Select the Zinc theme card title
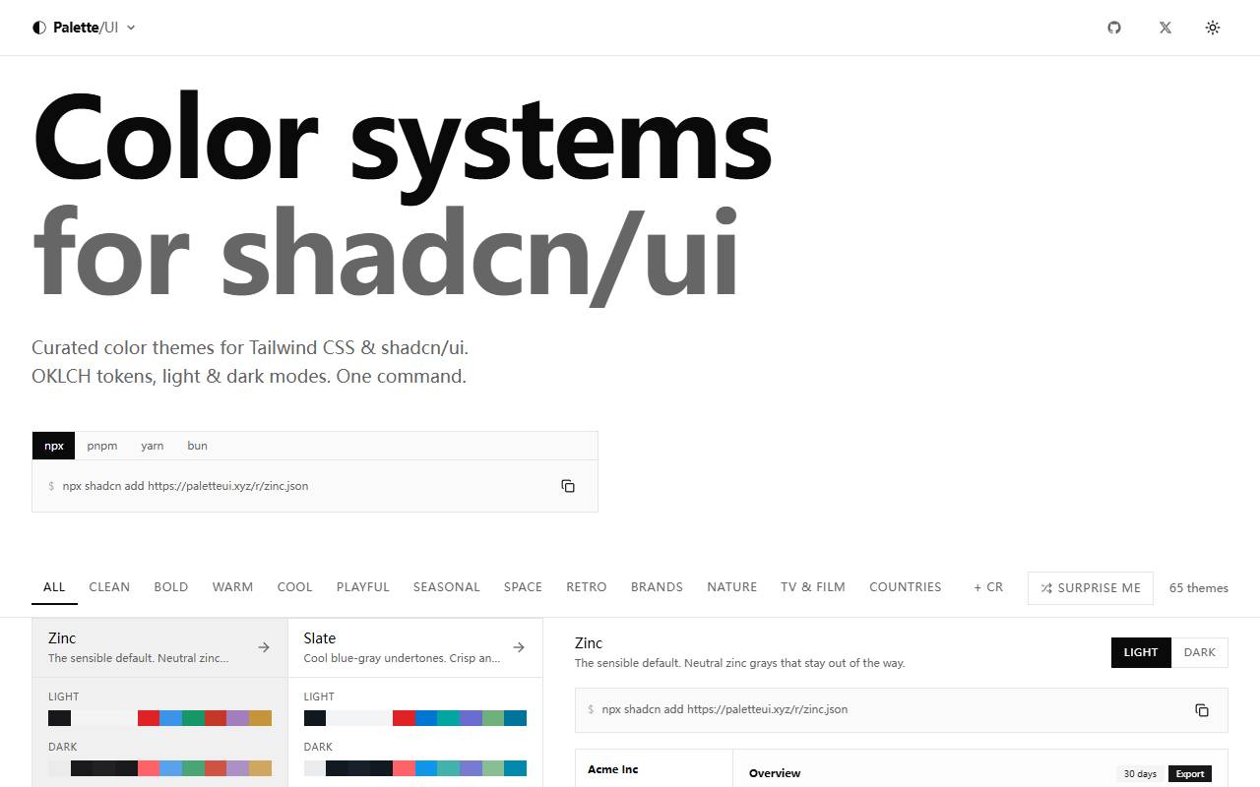This screenshot has width=1260, height=787. tap(62, 638)
